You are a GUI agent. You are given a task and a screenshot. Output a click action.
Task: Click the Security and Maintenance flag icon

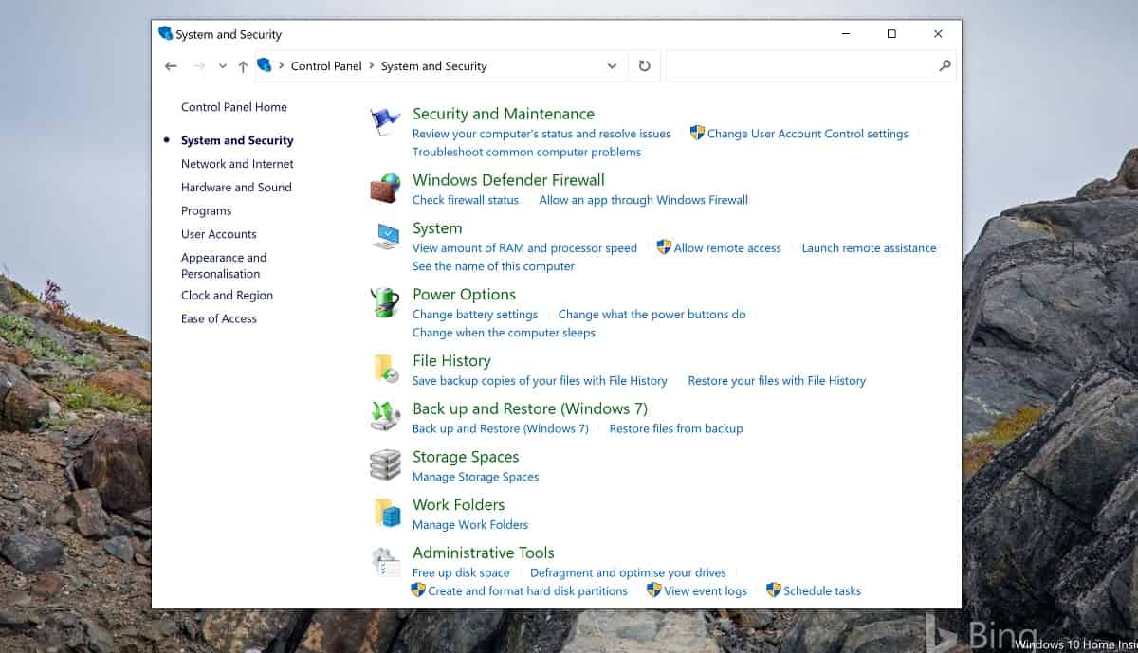(386, 122)
